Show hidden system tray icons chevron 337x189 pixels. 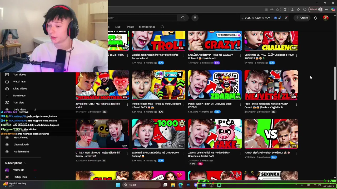(296, 185)
